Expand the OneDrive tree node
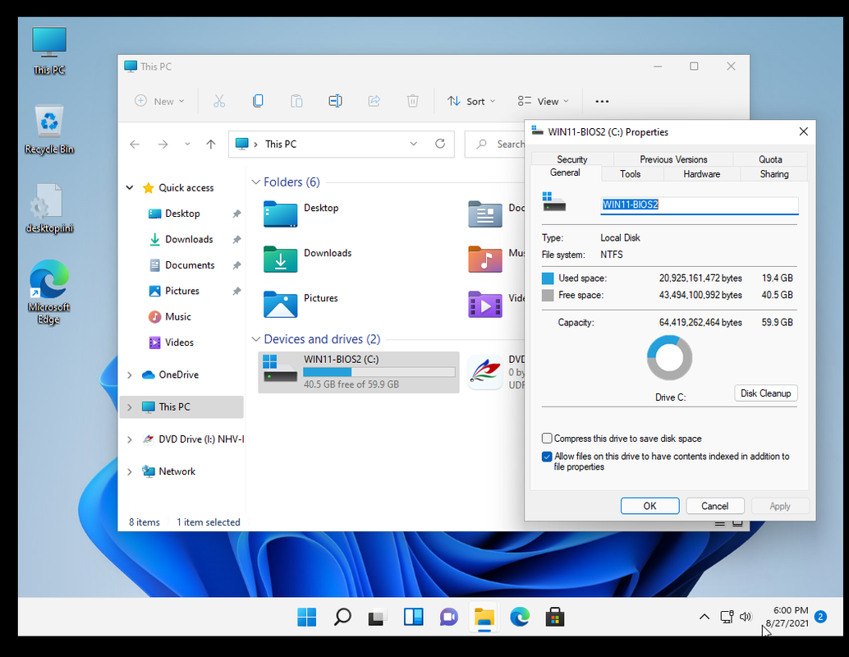Screen dimensions: 849x657 click(x=130, y=374)
